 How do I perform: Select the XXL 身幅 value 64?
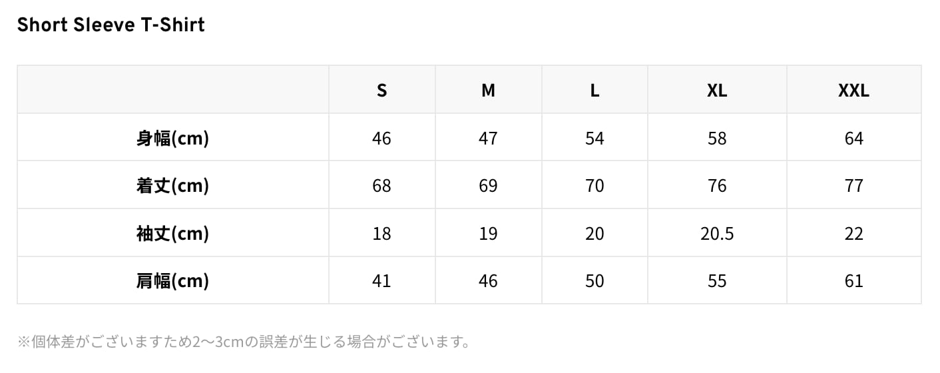[853, 138]
